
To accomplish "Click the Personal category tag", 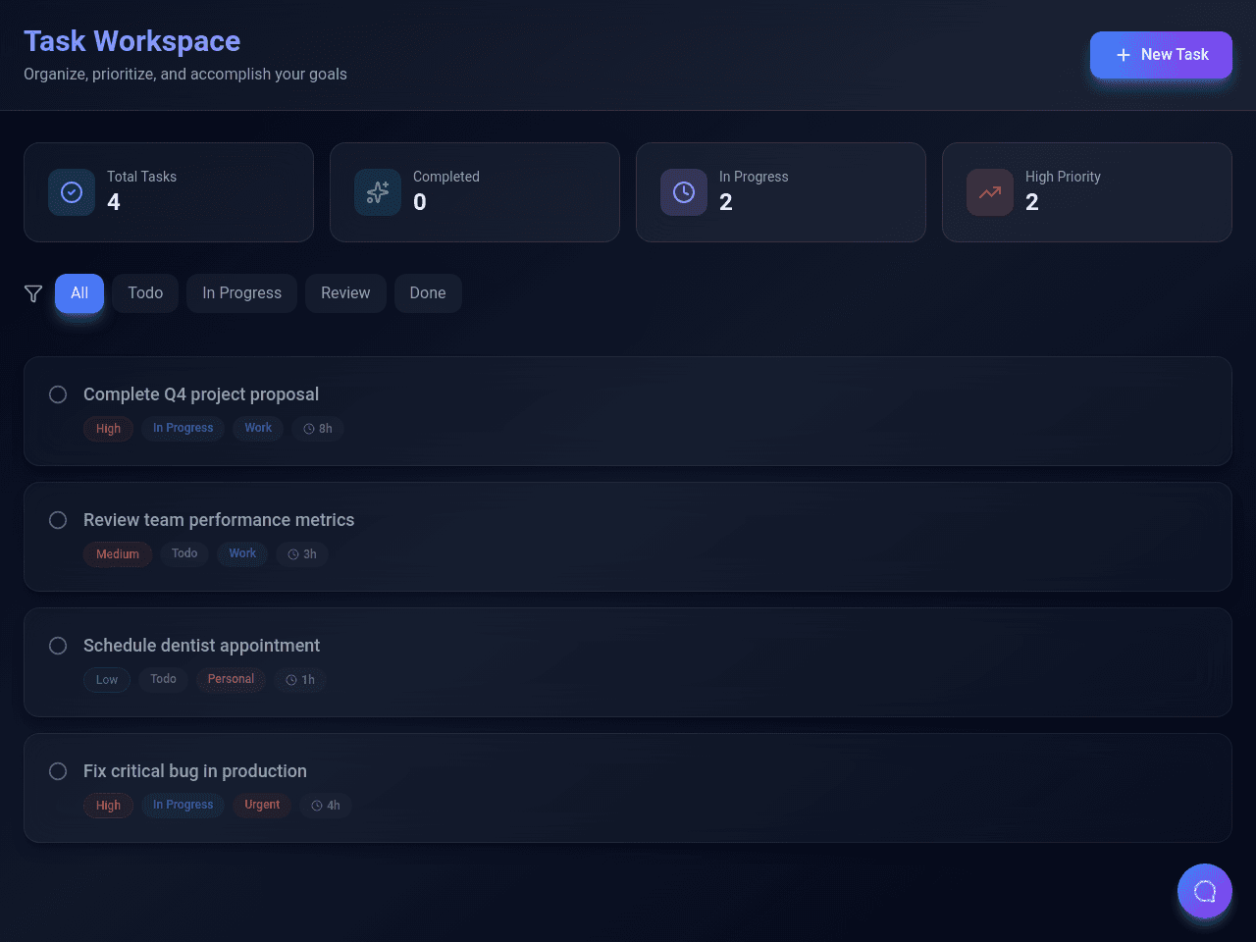I will click(x=231, y=679).
